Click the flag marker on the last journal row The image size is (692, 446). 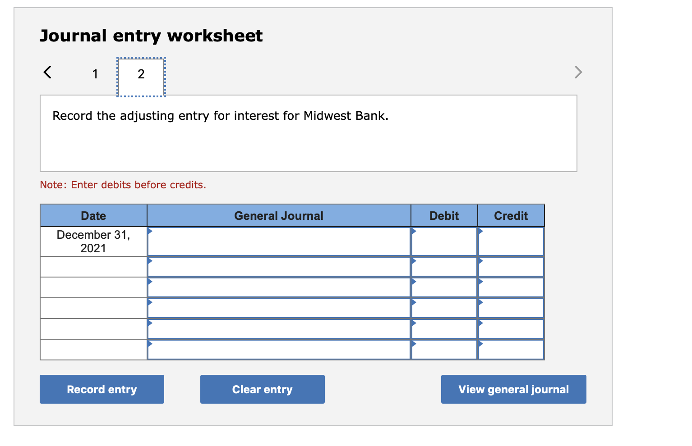(150, 343)
